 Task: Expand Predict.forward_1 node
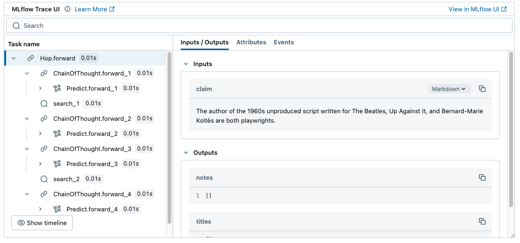[40, 88]
